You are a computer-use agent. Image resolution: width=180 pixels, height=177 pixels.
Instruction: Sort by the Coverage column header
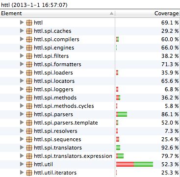click(148, 13)
